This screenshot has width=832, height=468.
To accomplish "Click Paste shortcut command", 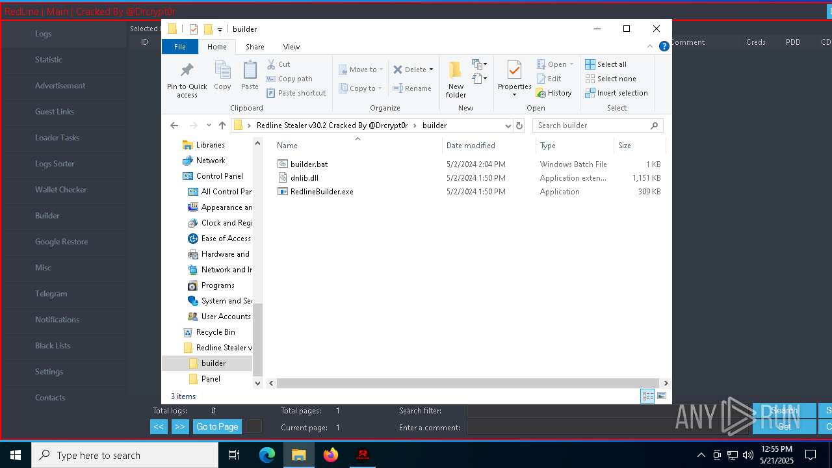I will (x=296, y=93).
